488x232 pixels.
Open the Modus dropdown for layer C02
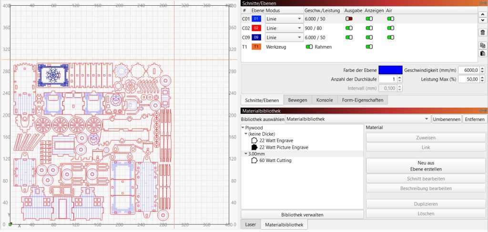[284, 28]
